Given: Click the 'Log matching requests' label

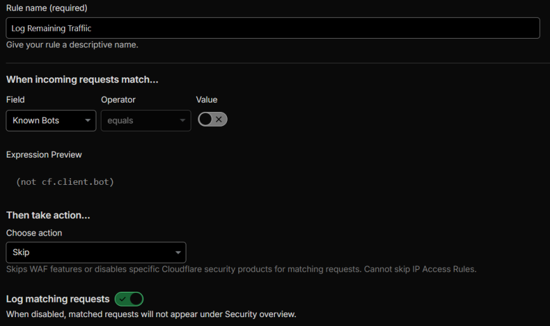Looking at the screenshot, I should 58,299.
